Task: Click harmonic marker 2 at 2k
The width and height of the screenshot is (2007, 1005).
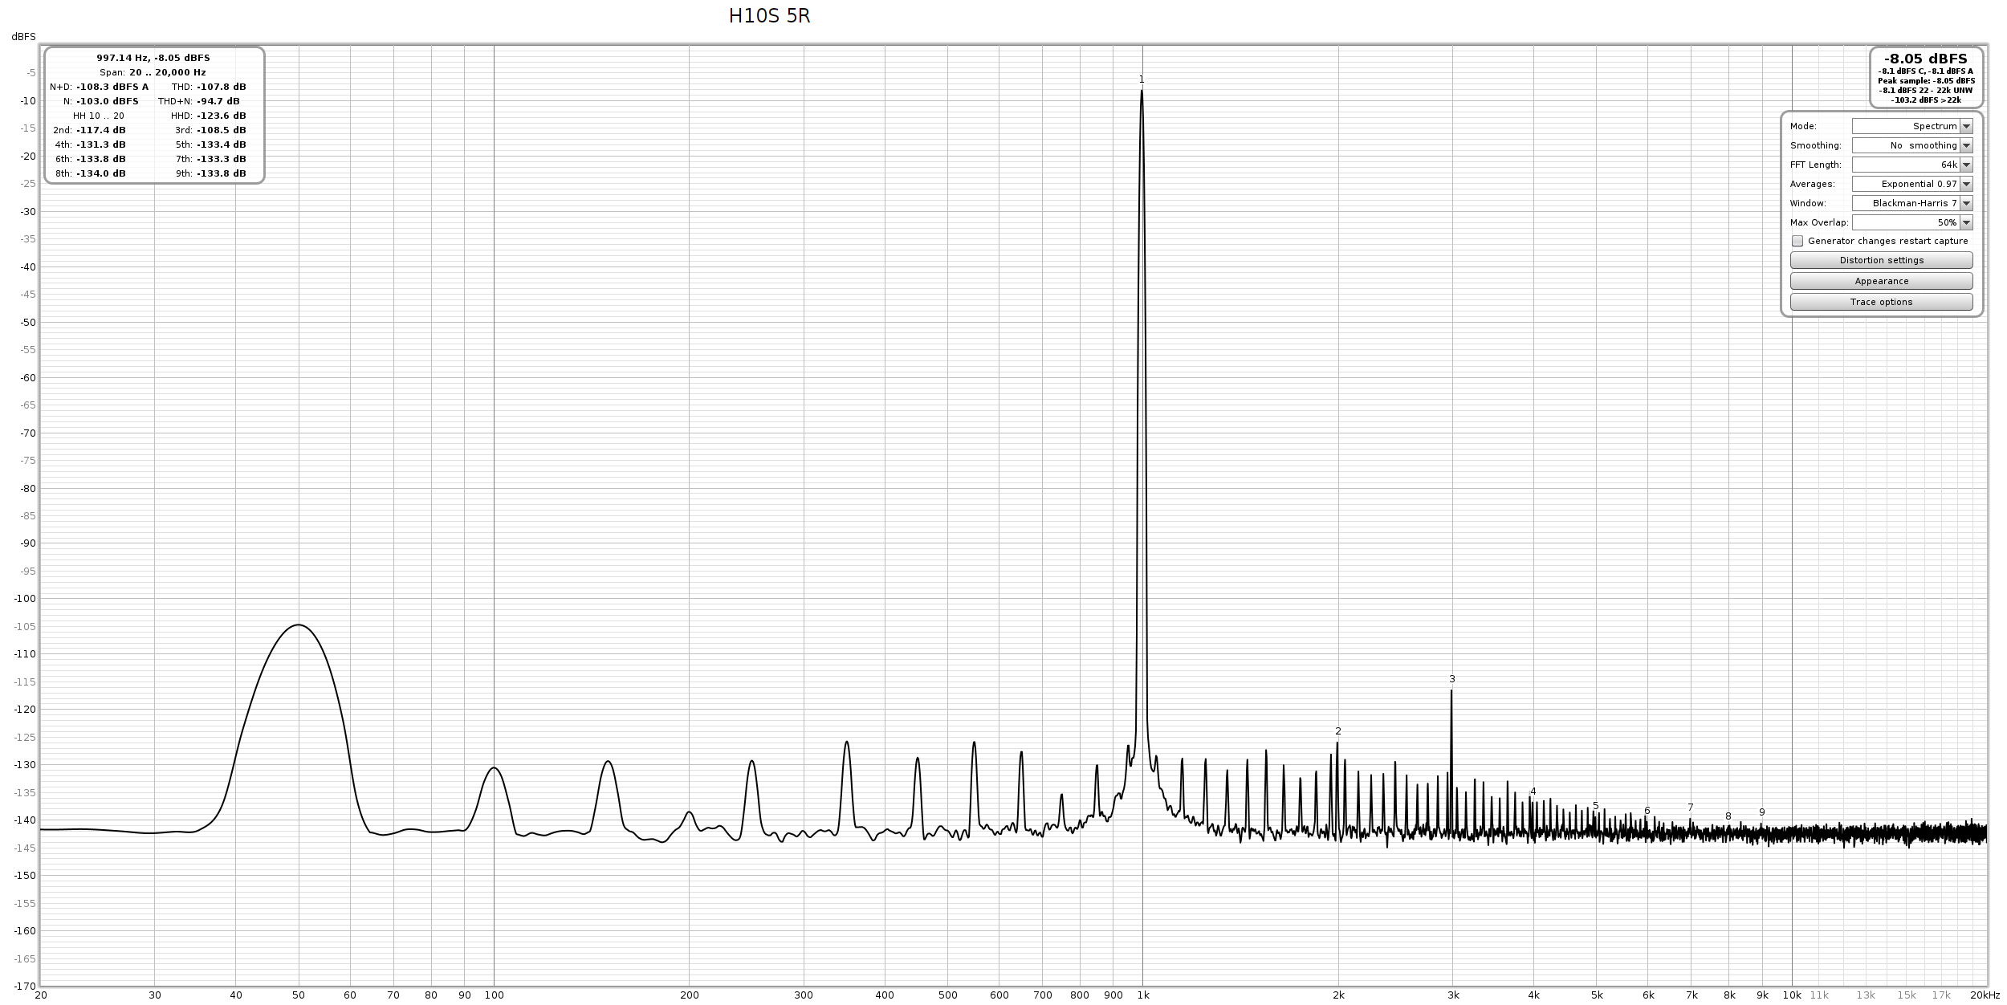Action: pyautogui.click(x=1337, y=731)
